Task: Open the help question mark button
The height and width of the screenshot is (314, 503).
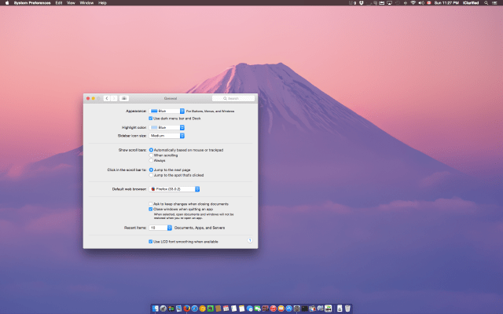Action: [x=249, y=240]
